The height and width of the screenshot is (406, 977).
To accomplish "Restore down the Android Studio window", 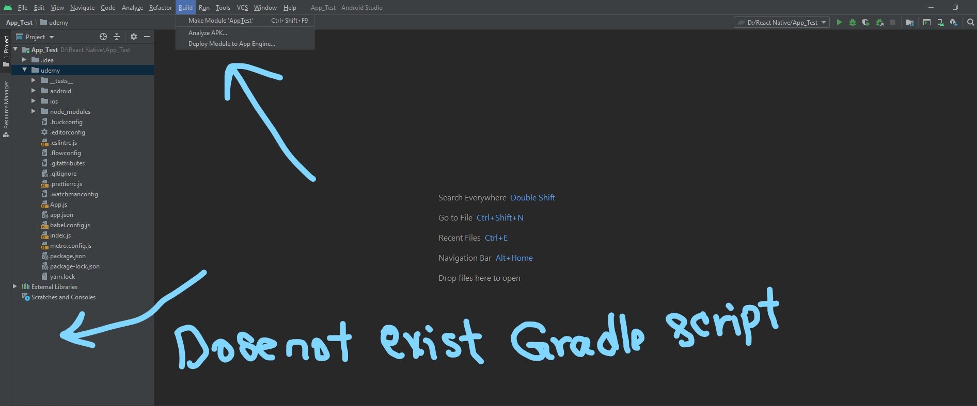I will pyautogui.click(x=955, y=7).
